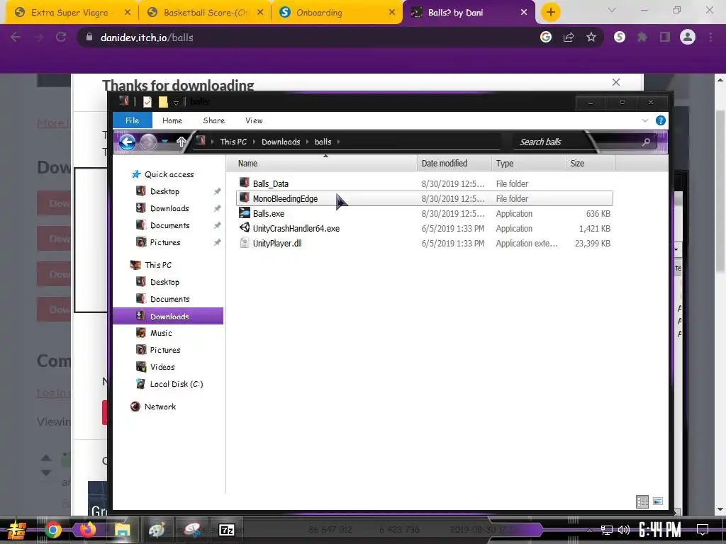
Task: Open Chrome from the taskbar
Action: (x=52, y=530)
